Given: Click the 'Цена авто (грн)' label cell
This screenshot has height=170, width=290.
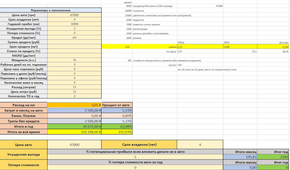Looking at the screenshot, I should coord(24,15).
